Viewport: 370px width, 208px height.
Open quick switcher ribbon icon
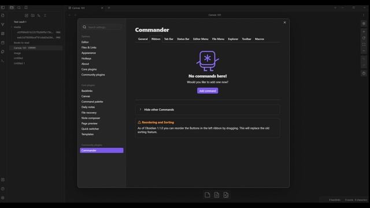coord(2,16)
